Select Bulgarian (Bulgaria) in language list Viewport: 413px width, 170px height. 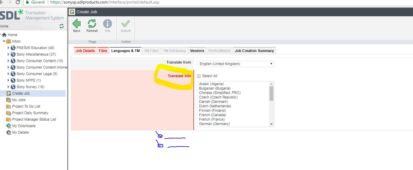215,88
